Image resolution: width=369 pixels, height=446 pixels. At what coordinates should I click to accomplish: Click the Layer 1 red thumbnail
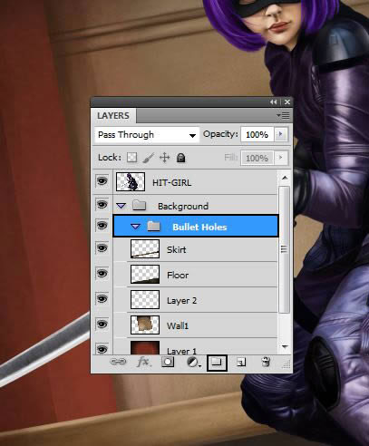coord(145,348)
